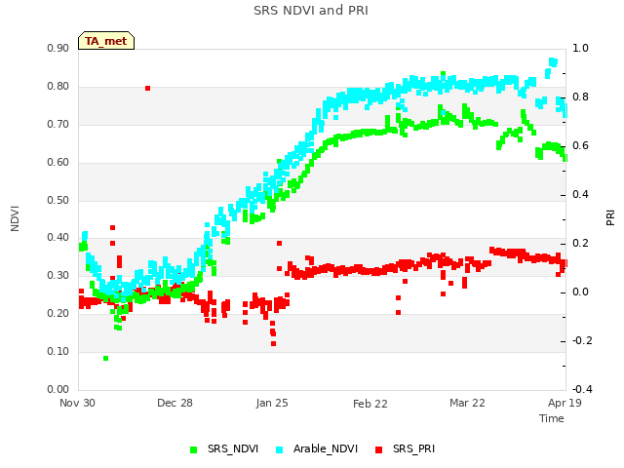
Task: Click the 0.70 NDVI axis value
Action: (x=58, y=124)
